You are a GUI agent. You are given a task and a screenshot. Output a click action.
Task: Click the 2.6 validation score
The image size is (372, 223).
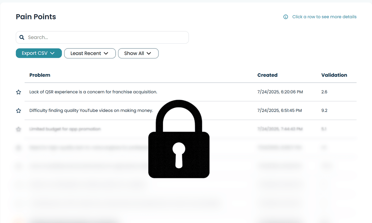pos(324,92)
